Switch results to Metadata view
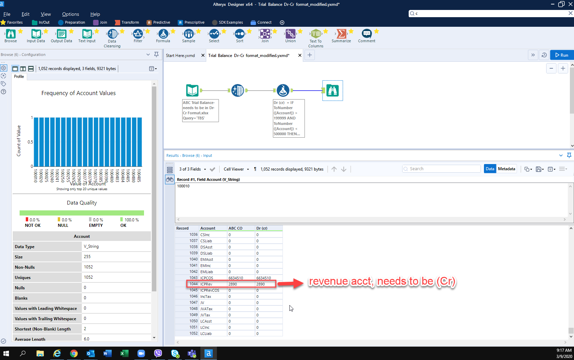The width and height of the screenshot is (574, 360). (507, 169)
